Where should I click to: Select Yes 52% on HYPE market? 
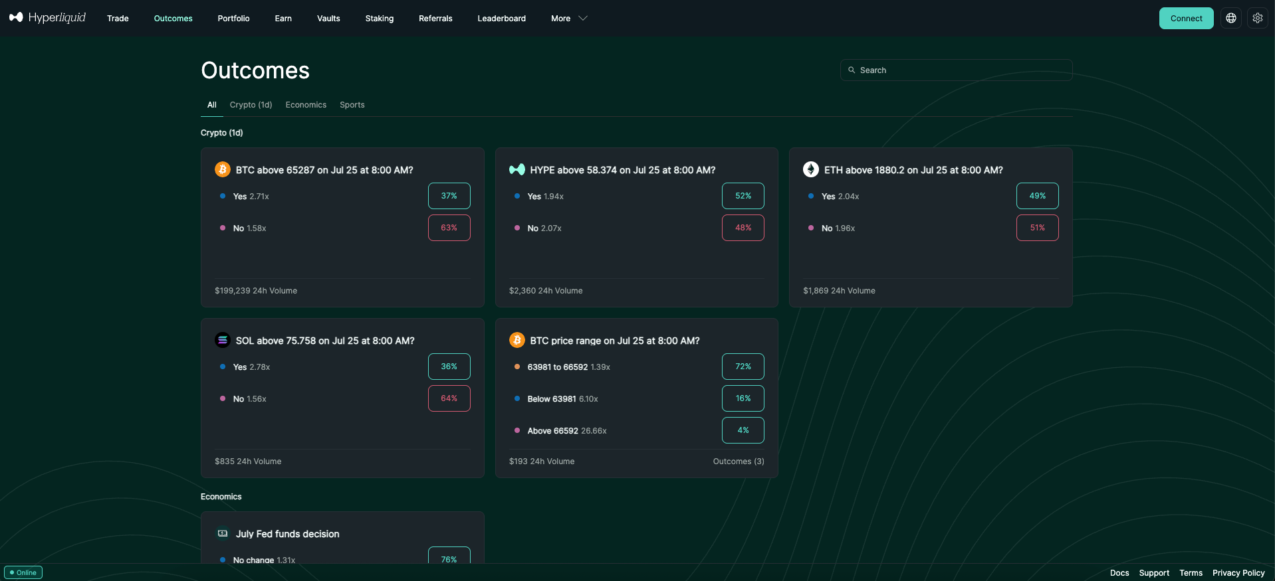pyautogui.click(x=743, y=196)
